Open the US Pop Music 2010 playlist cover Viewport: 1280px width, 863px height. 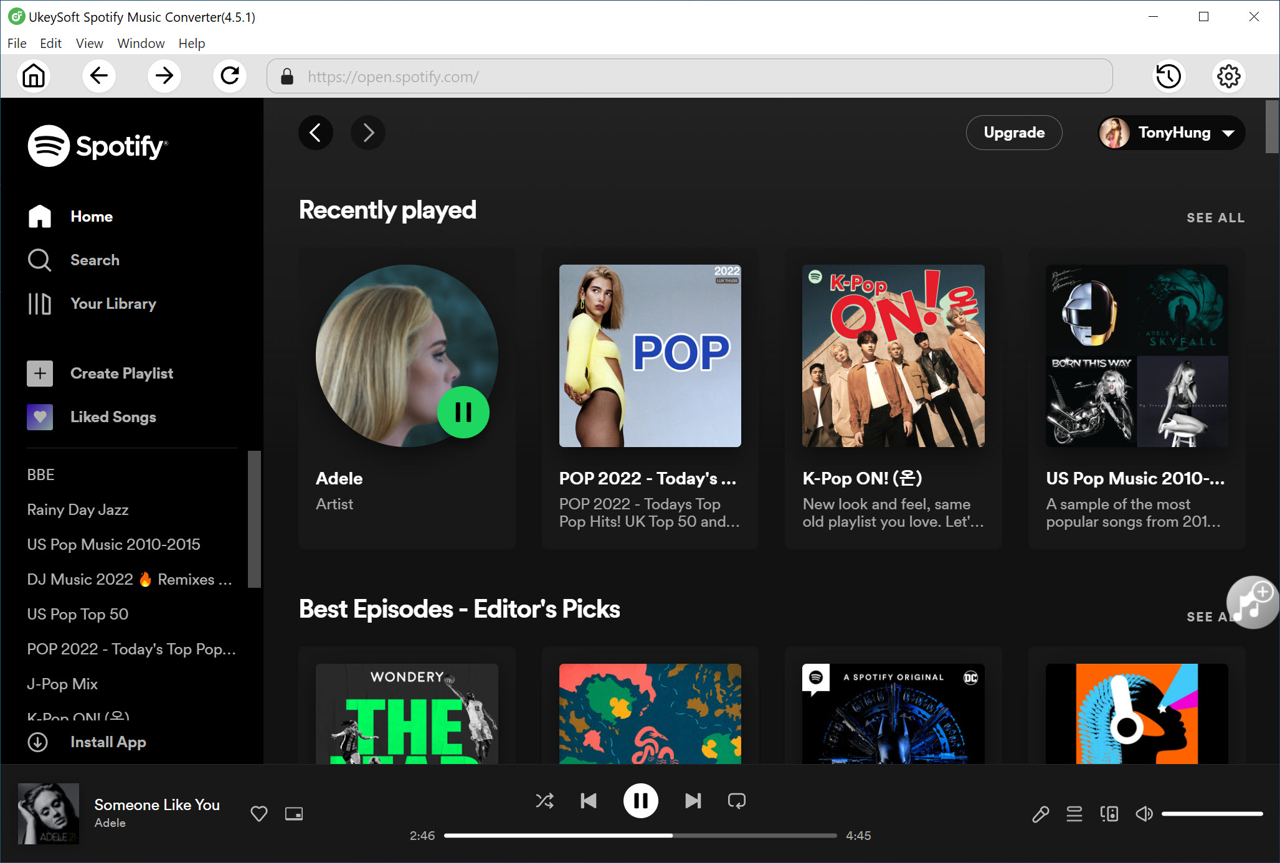tap(1137, 356)
